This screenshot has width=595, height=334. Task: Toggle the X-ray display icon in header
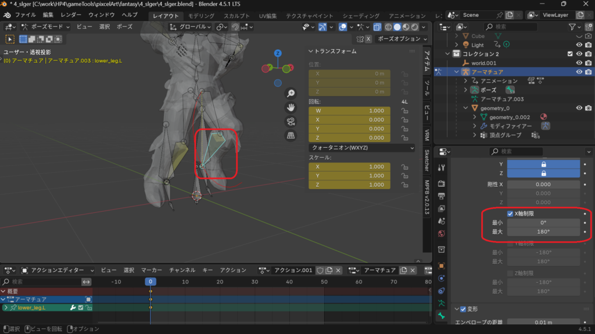[x=378, y=27]
